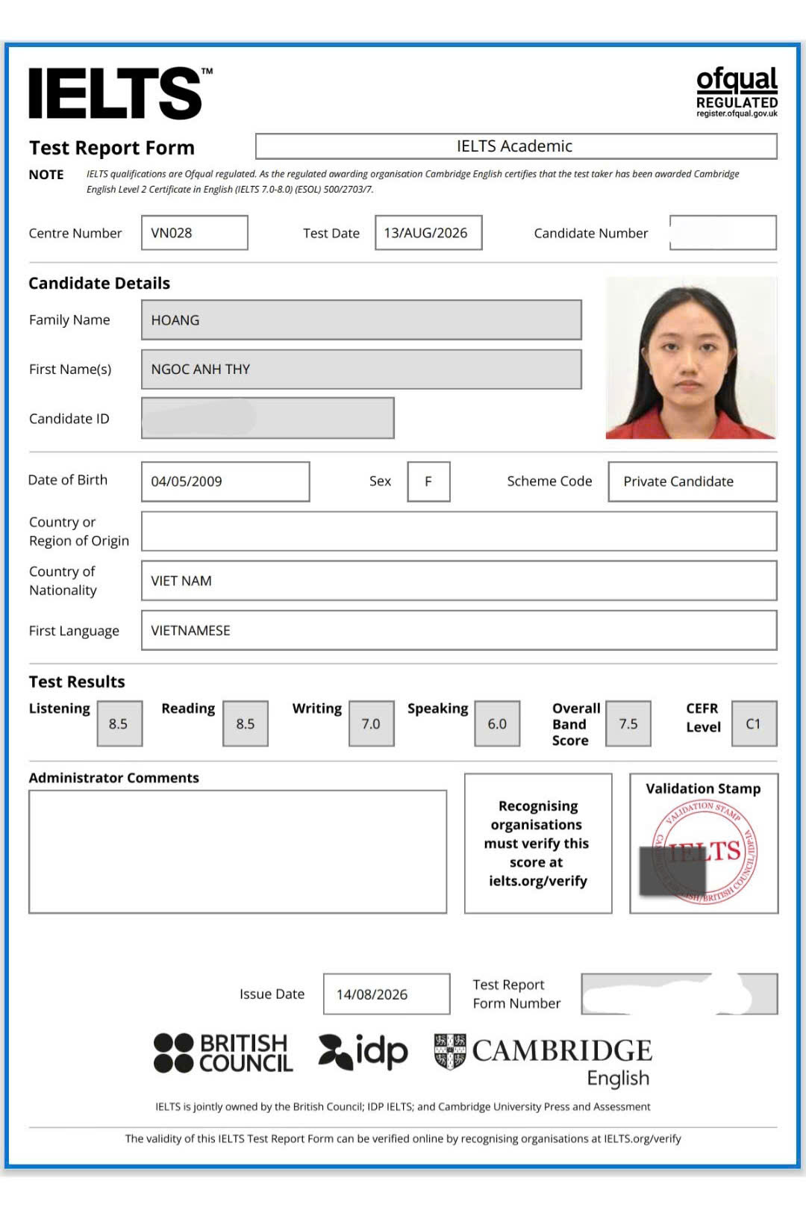806x1231 pixels.
Task: Select the Test Date field 13/AUG/2026
Action: (428, 233)
